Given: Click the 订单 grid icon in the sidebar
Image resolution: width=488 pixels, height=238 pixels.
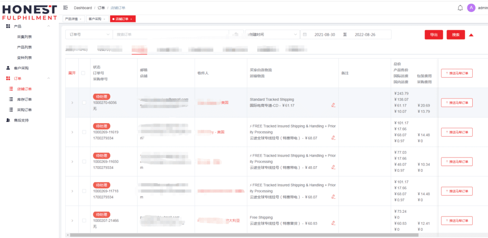Looking at the screenshot, I should [x=8, y=79].
